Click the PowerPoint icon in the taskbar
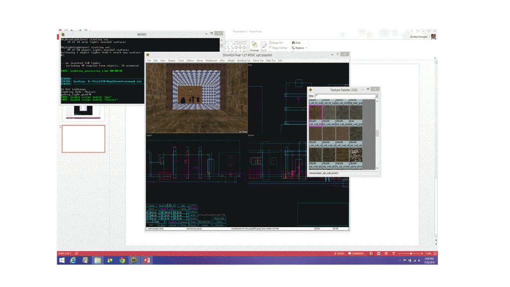Image resolution: width=510 pixels, height=287 pixels. point(147,260)
